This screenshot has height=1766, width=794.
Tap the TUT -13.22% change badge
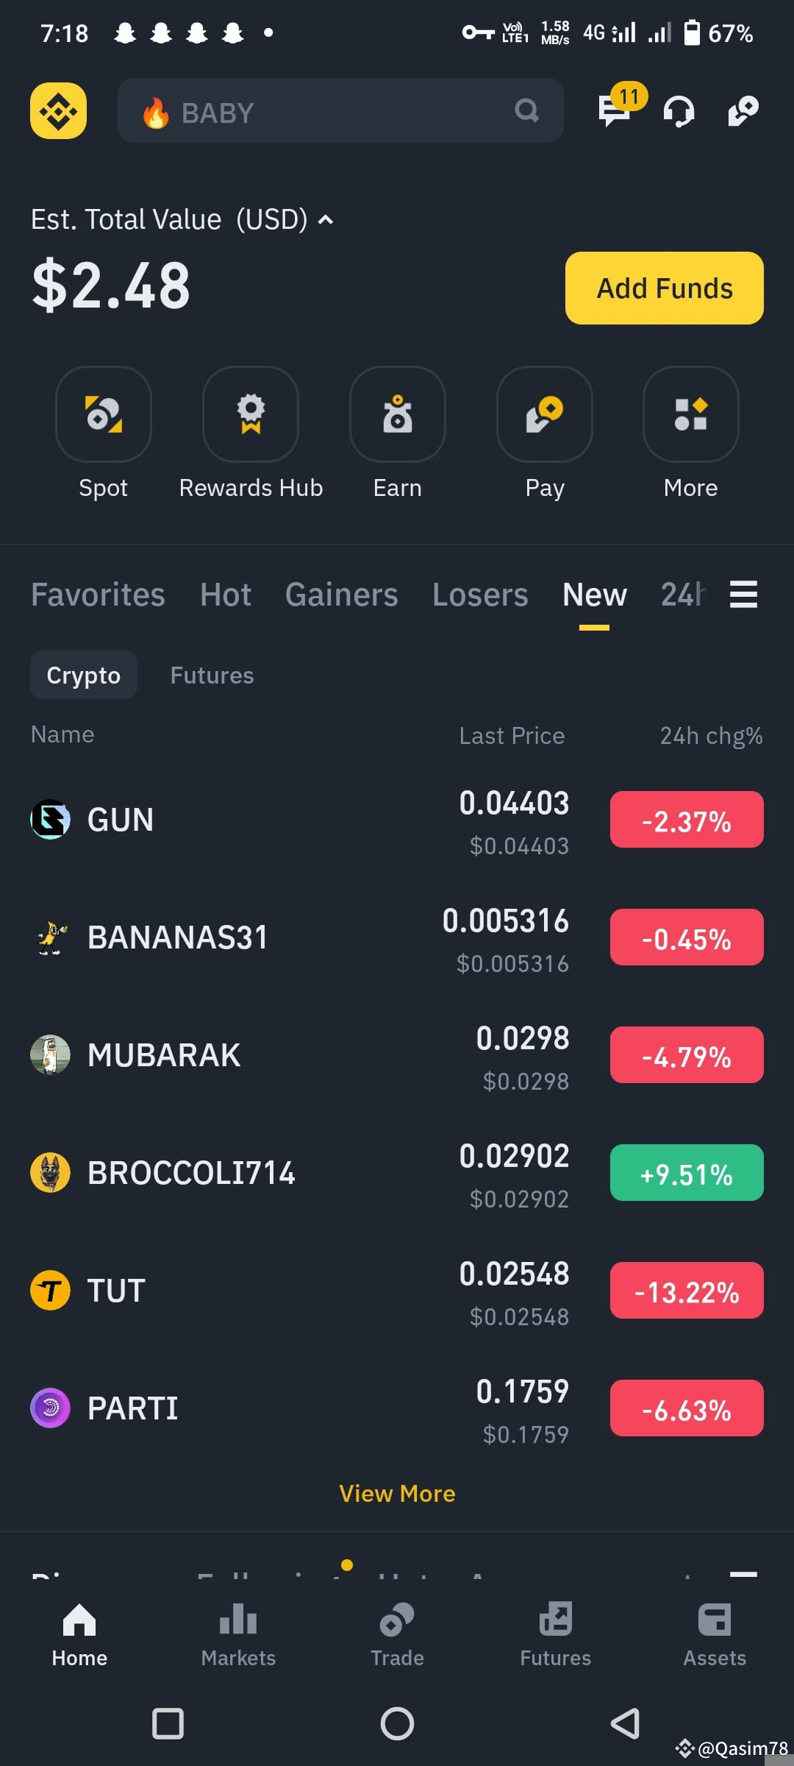pyautogui.click(x=687, y=1291)
